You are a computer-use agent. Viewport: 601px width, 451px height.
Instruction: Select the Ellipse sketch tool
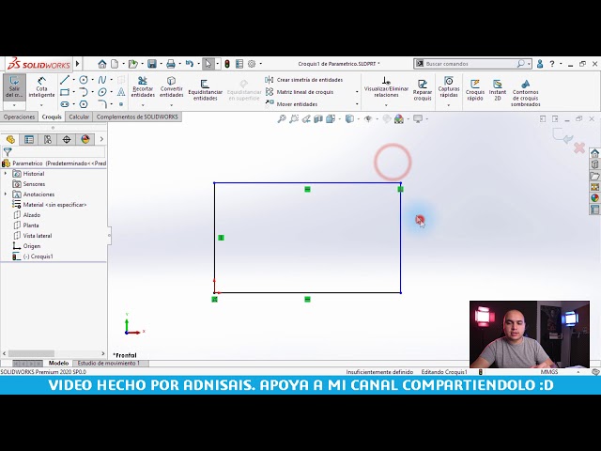click(x=102, y=92)
